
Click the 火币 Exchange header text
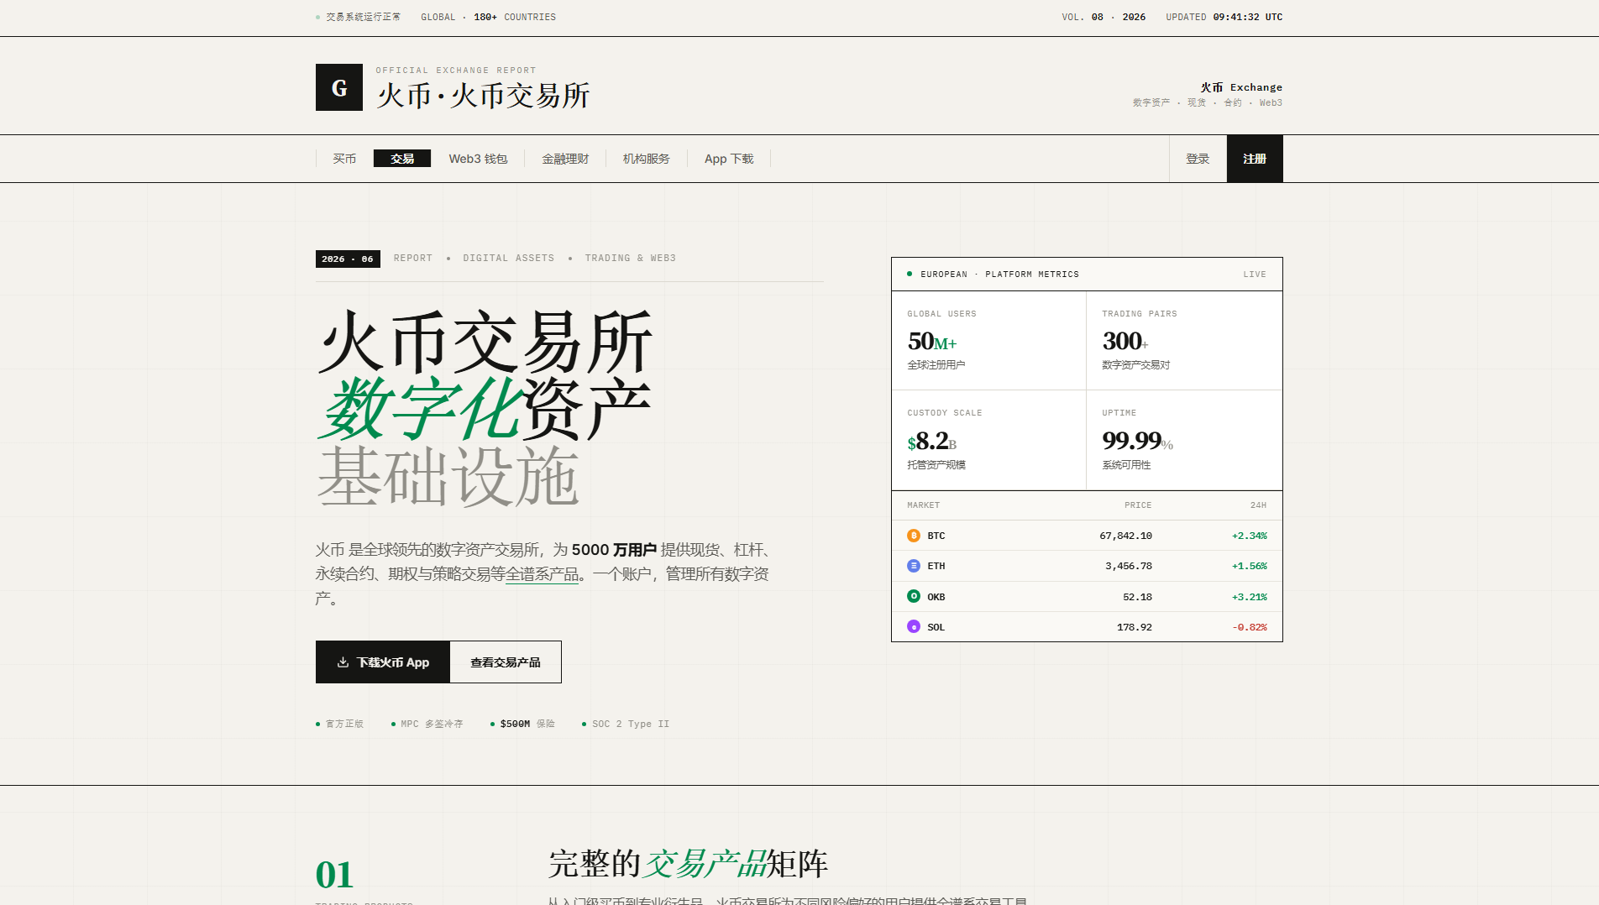pyautogui.click(x=1241, y=87)
